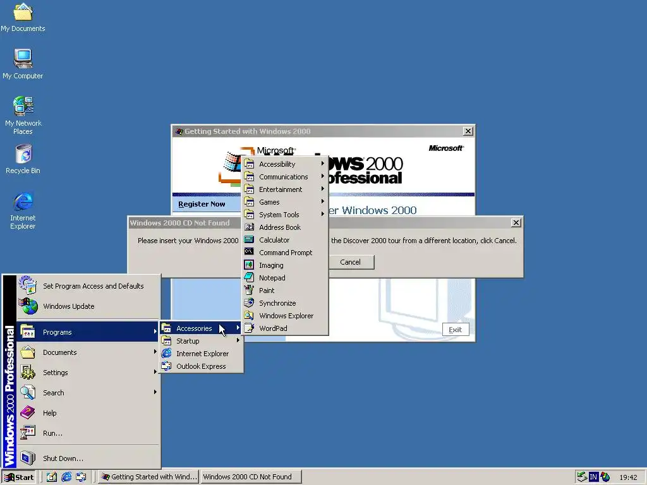Image resolution: width=647 pixels, height=485 pixels.
Task: Click the colorful tray icon next to the clock
Action: tap(605, 477)
